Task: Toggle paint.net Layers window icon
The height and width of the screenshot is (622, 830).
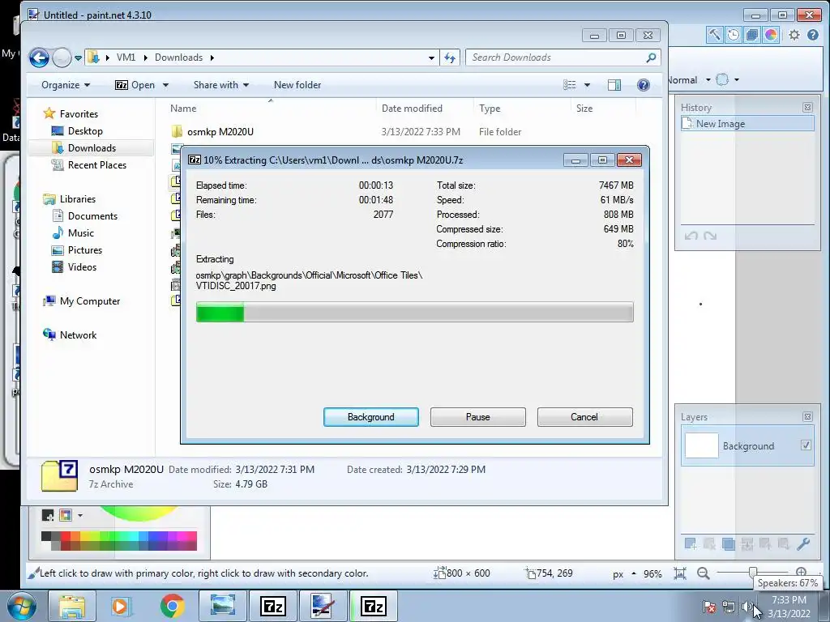Action: (752, 35)
